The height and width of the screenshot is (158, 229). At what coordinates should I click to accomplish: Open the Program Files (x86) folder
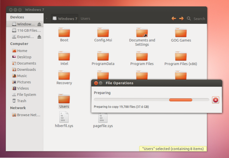(x=181, y=58)
